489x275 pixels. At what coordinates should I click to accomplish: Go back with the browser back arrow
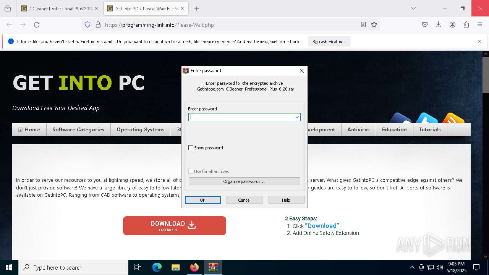9,25
